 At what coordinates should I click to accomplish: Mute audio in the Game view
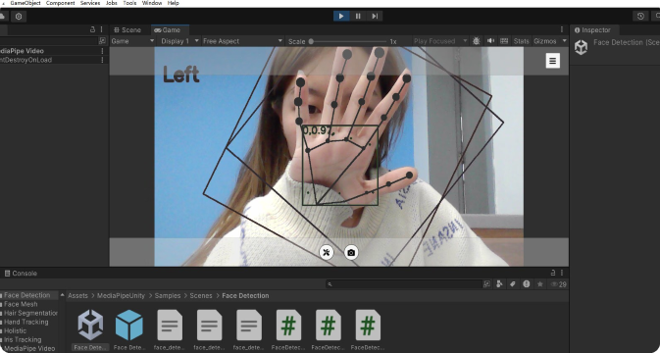tap(490, 41)
